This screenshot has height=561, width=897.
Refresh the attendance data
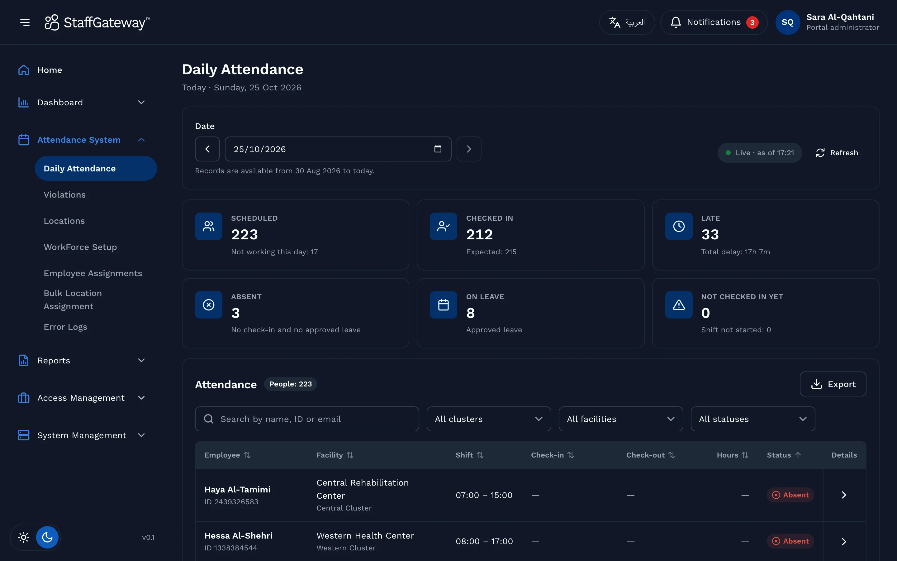point(837,153)
